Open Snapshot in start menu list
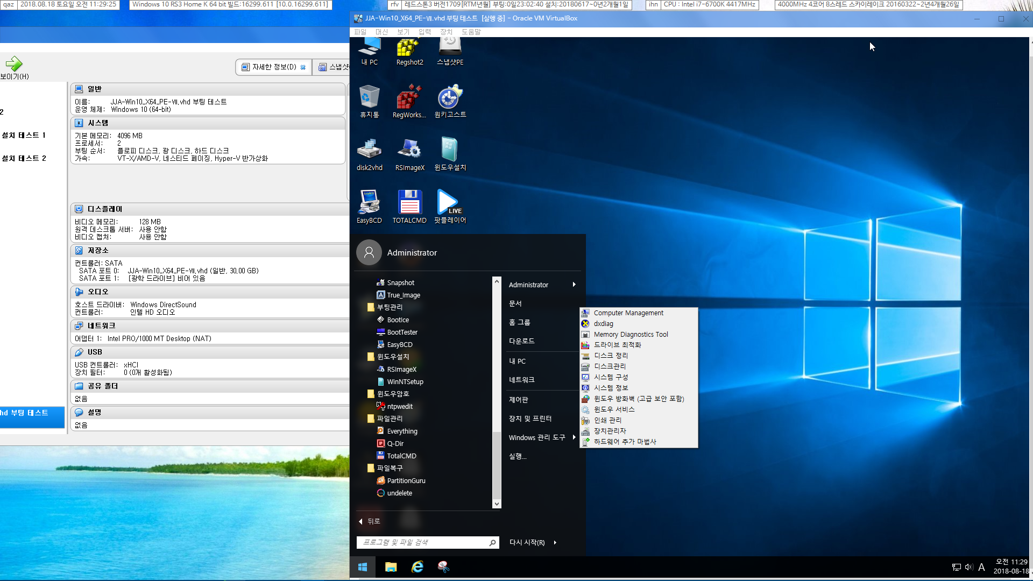The width and height of the screenshot is (1033, 581). [395, 282]
